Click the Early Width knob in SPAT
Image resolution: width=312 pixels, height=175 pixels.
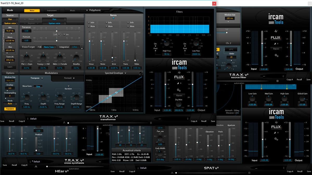[160, 154]
